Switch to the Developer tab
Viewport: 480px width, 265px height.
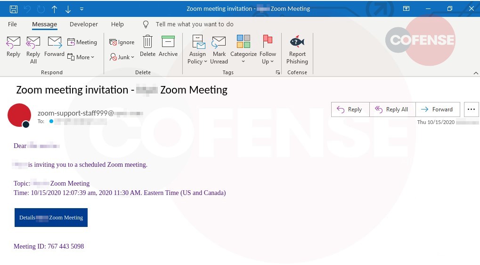[83, 24]
